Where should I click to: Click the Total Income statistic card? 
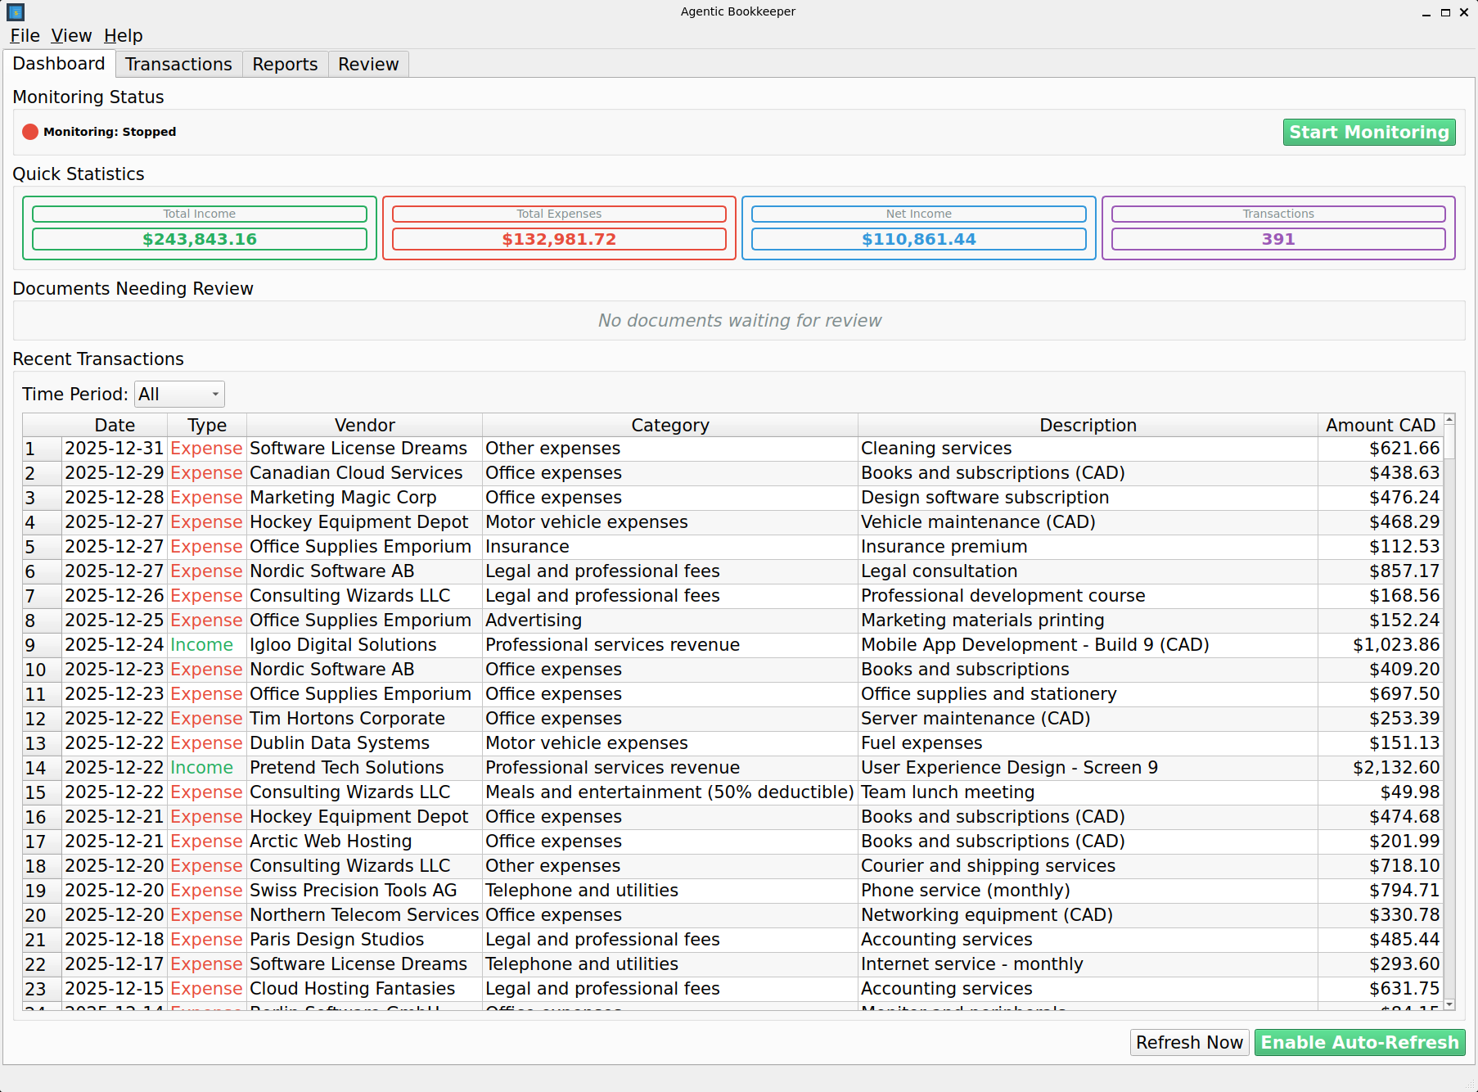click(199, 228)
